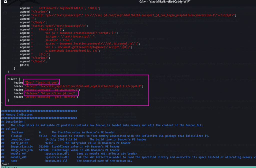Click the "(function () {" line

pos(42,29)
